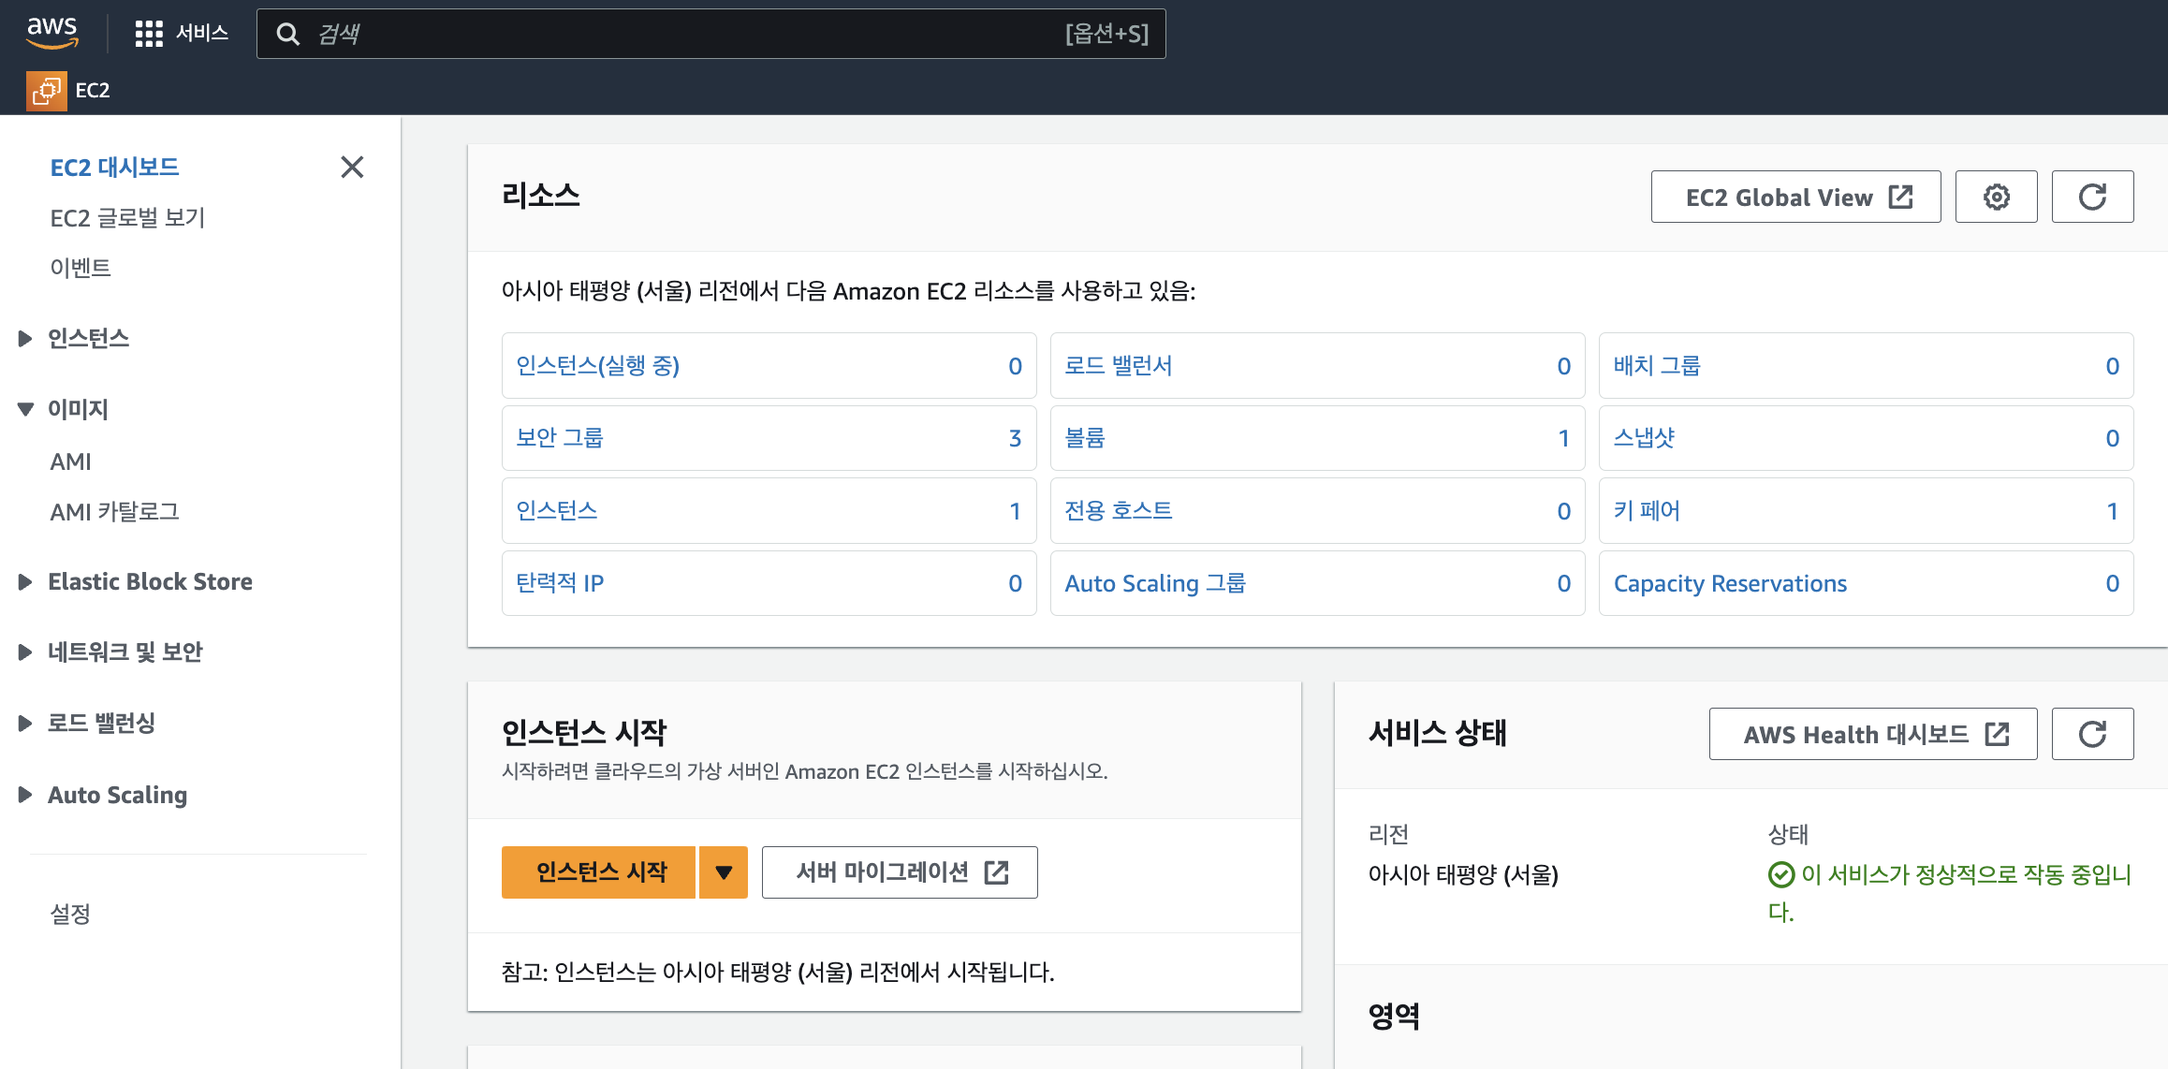Open 인스턴스 resource tile link
2168x1069 pixels.
557,510
